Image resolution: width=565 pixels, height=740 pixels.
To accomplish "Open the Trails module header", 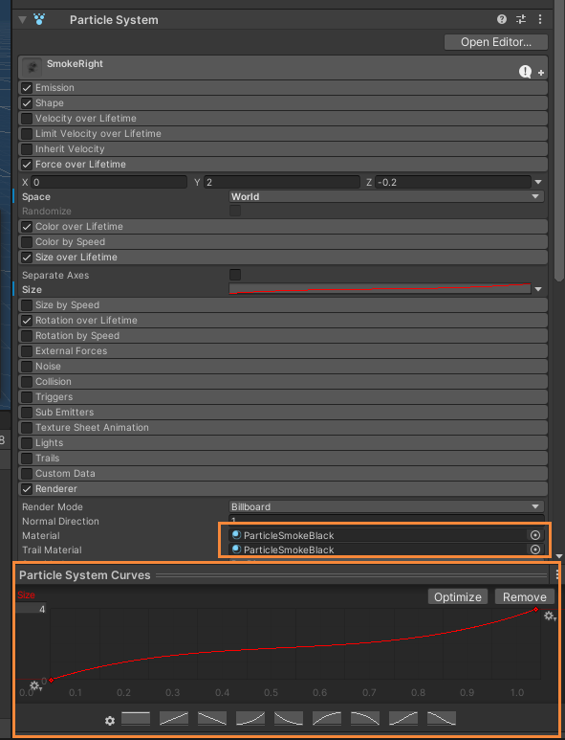I will 283,459.
